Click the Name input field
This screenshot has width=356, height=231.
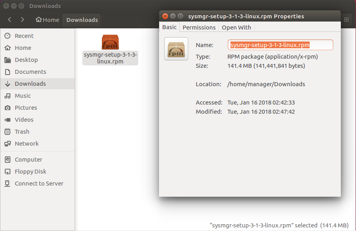(x=280, y=45)
